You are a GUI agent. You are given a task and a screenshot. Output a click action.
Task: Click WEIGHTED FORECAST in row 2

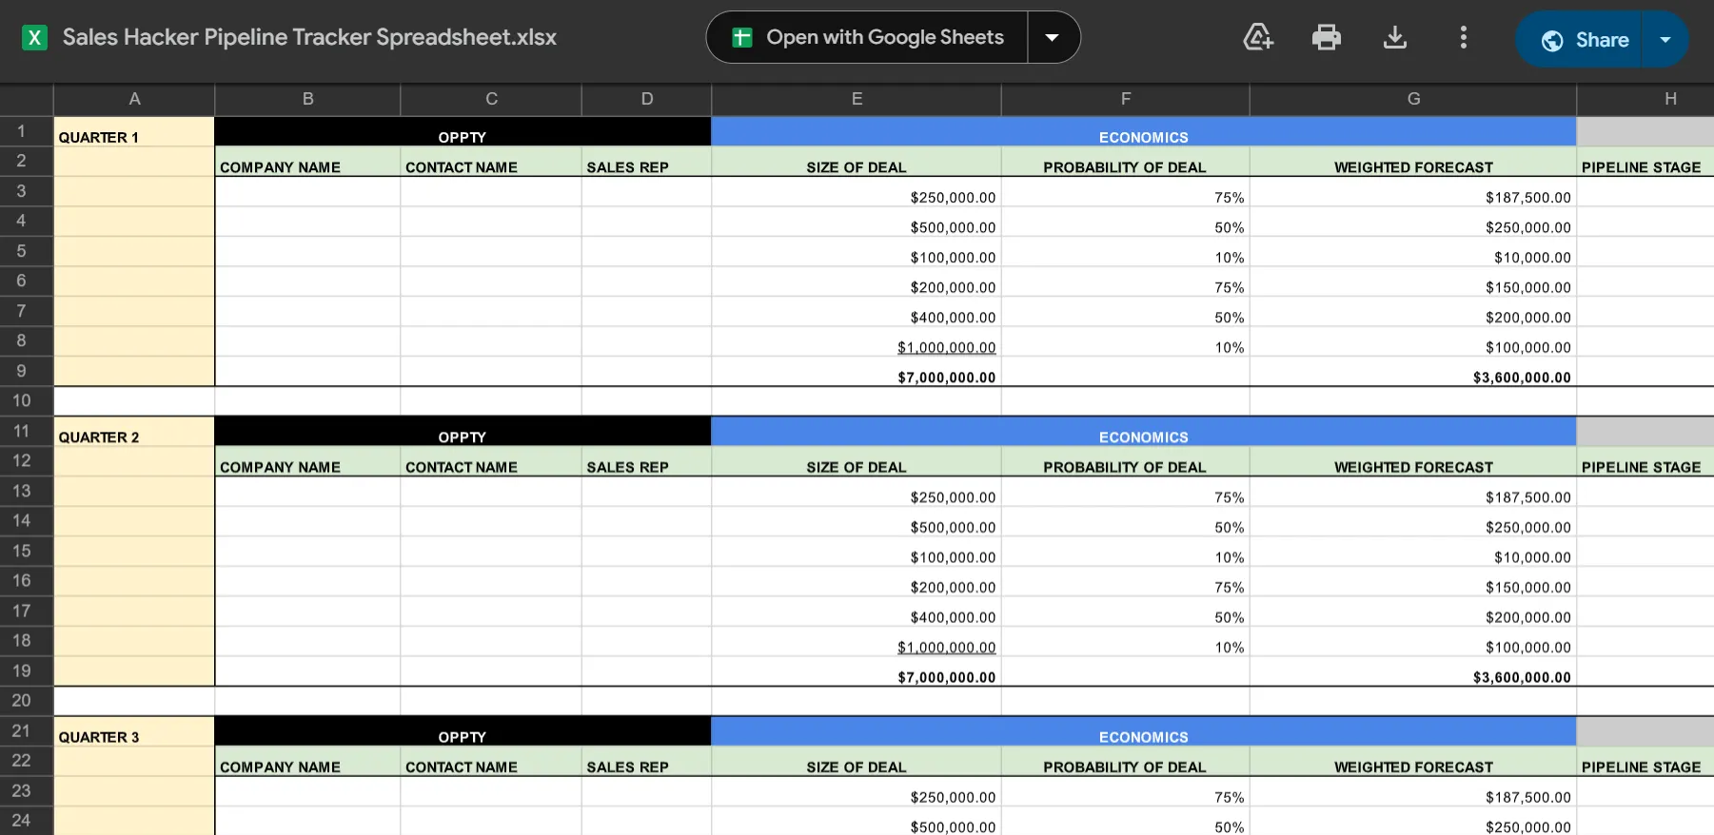pos(1413,162)
